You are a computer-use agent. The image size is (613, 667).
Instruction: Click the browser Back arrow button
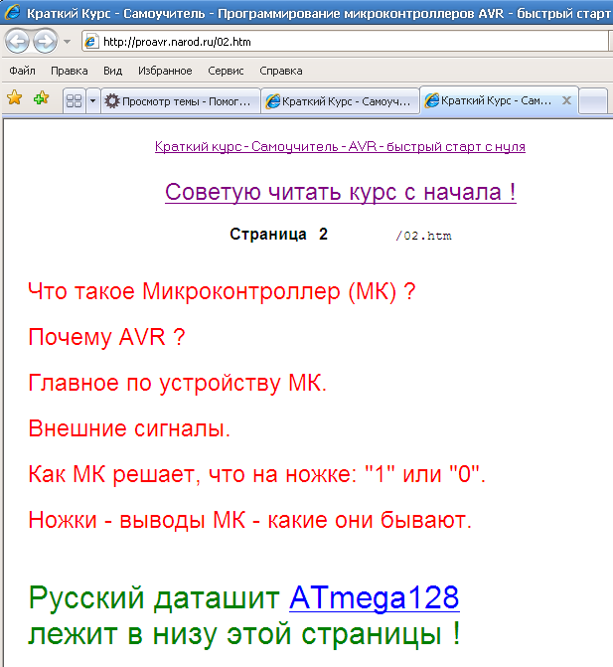pyautogui.click(x=17, y=42)
